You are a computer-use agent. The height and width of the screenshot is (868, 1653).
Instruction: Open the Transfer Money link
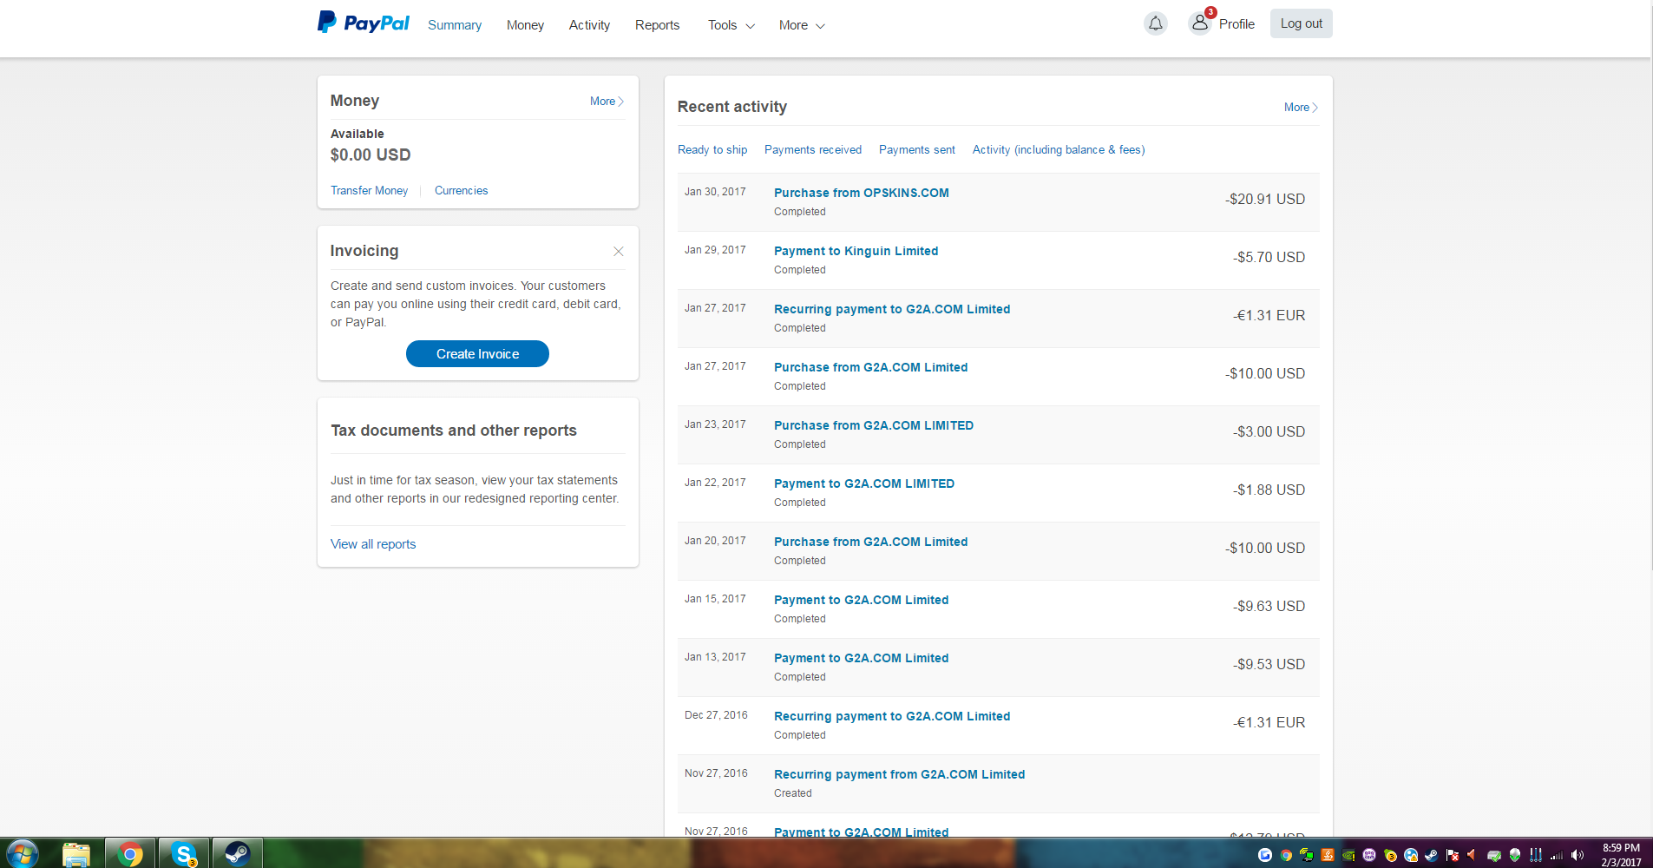click(369, 191)
